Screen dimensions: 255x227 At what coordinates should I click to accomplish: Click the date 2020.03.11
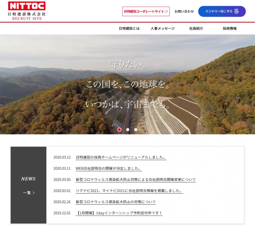click(62, 168)
